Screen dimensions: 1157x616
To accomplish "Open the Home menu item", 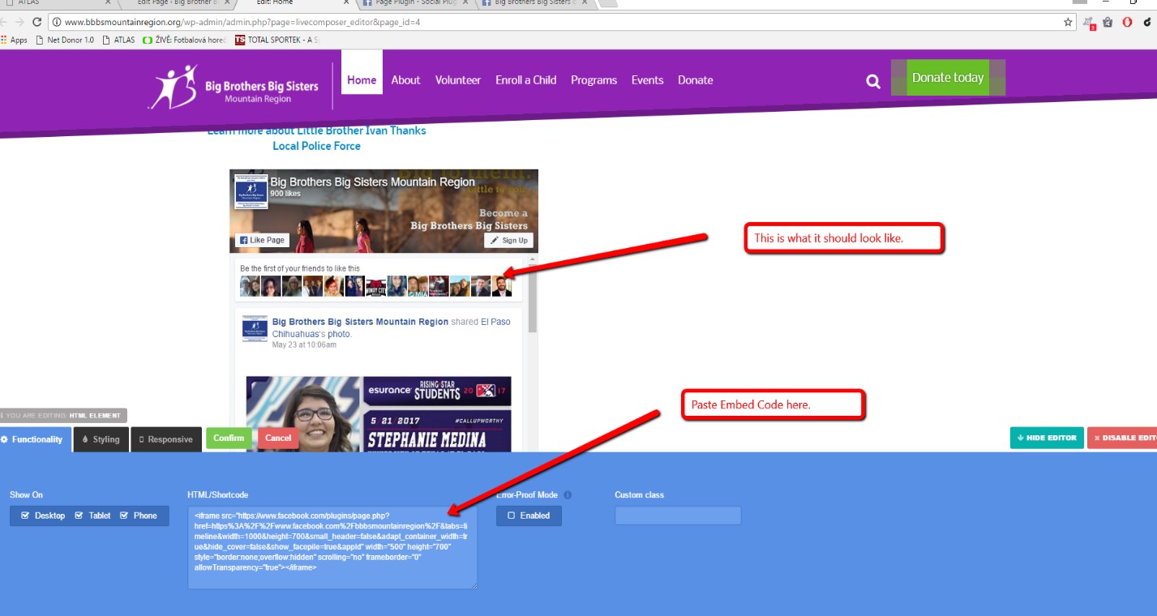I will [362, 80].
